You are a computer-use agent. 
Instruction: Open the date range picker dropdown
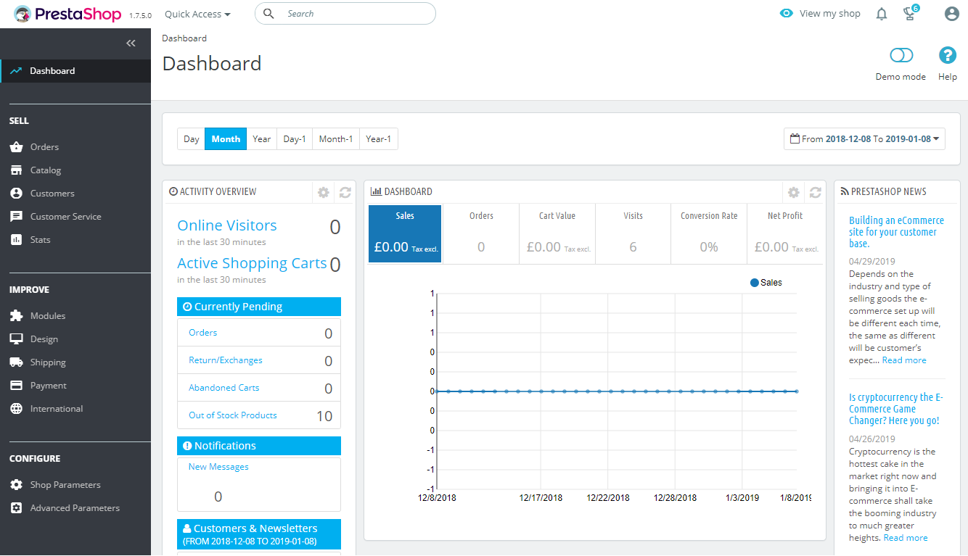tap(864, 139)
